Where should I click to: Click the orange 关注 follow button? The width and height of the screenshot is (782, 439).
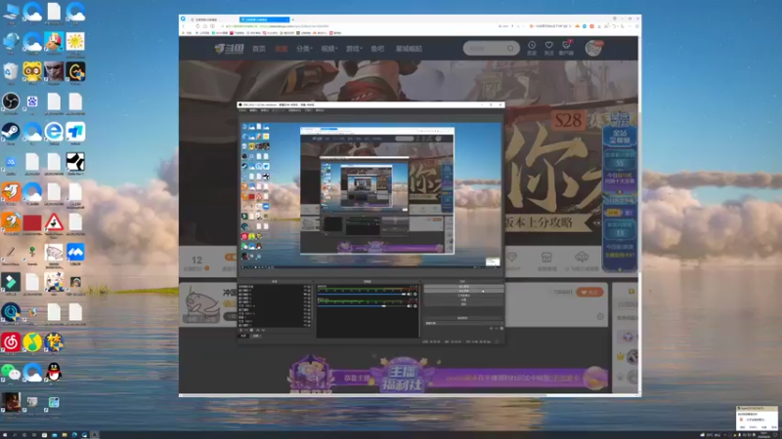[x=589, y=292]
